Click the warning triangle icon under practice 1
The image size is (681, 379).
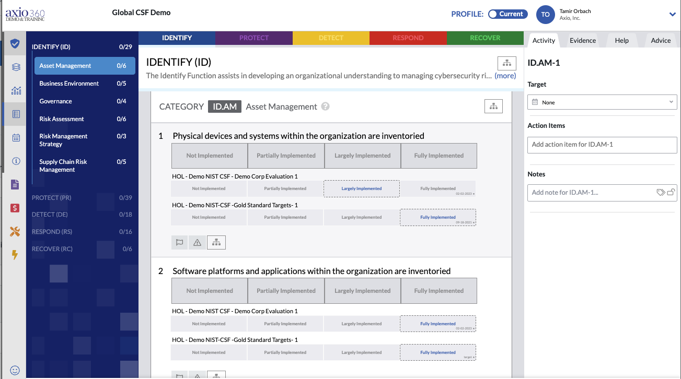tap(198, 242)
